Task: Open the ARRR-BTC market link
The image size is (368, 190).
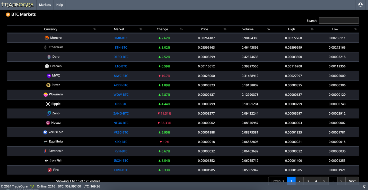Action: (x=121, y=85)
